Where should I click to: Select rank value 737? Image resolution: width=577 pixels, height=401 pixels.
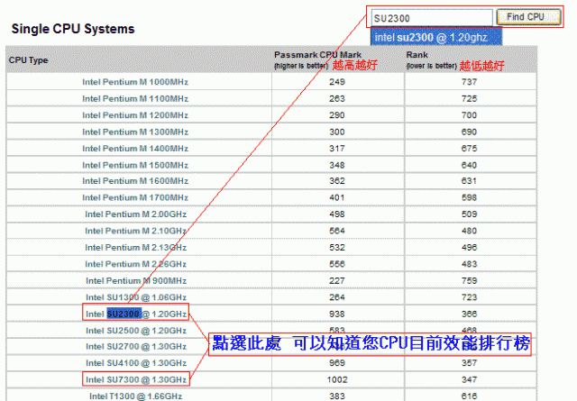click(x=469, y=82)
